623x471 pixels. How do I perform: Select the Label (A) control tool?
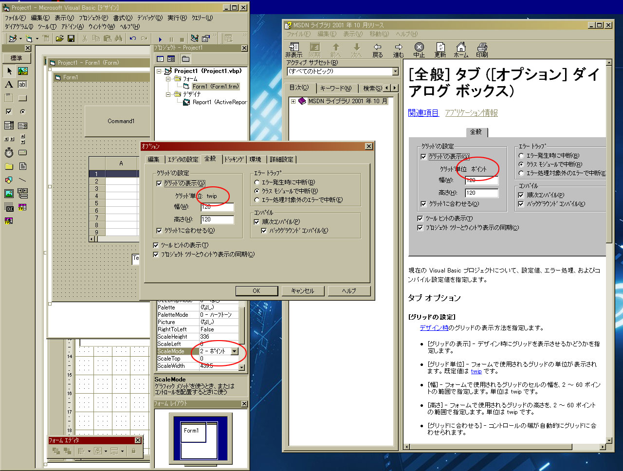(9, 85)
